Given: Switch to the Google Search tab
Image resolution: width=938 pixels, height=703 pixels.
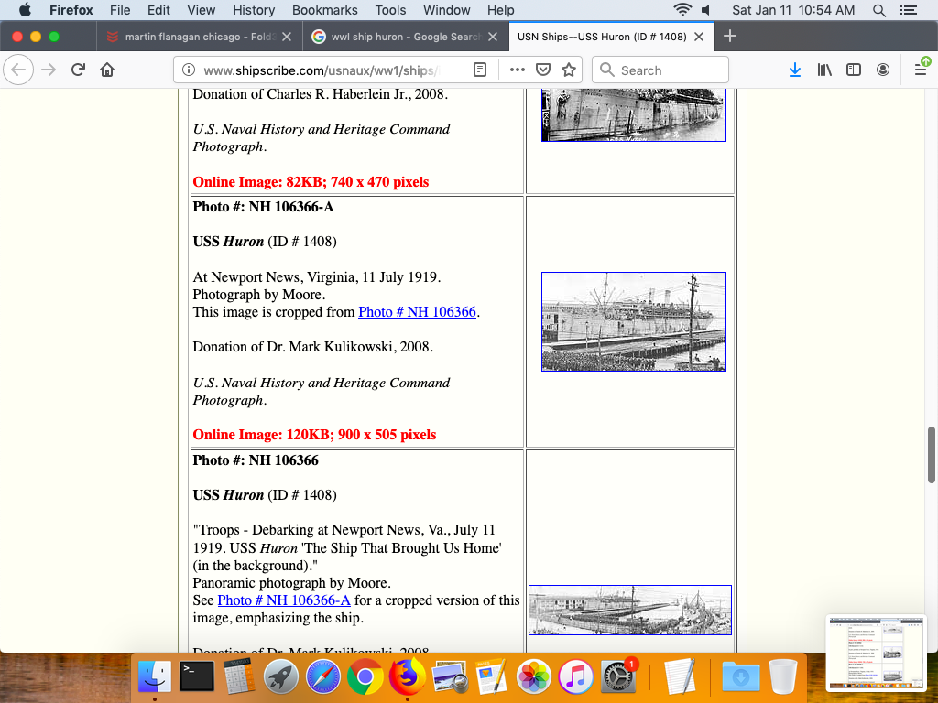Looking at the screenshot, I should coord(405,37).
